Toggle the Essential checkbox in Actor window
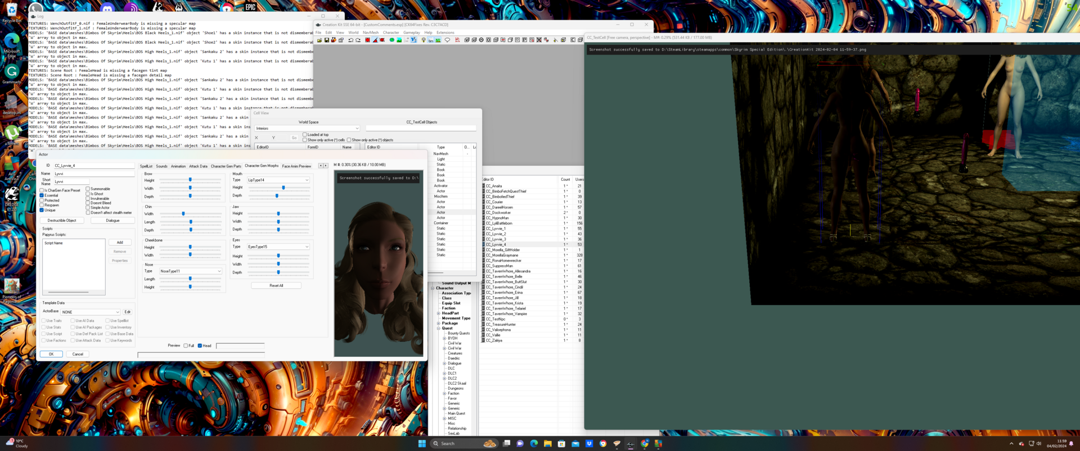This screenshot has height=451, width=1080. 42,195
